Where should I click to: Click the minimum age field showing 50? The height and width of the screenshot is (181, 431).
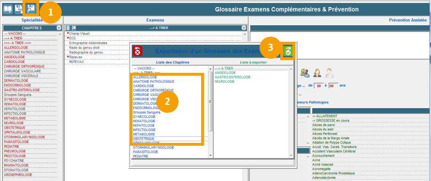[318, 86]
